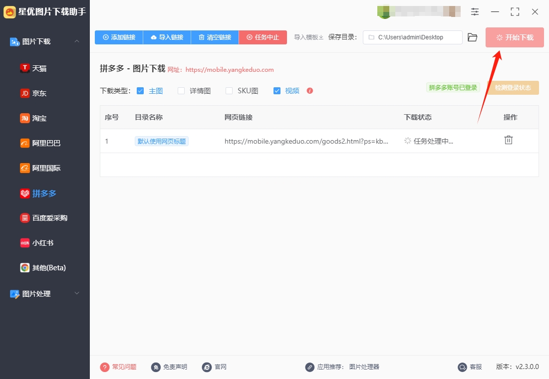Open 常见问题 help link

[124, 367]
